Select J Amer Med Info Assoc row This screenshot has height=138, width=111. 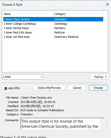[53, 32]
